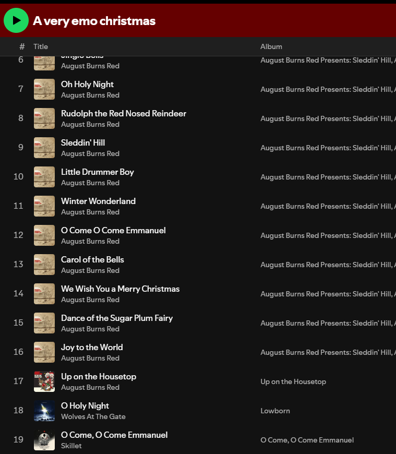Image resolution: width=396 pixels, height=454 pixels.
Task: Choose Winter Wonderland song title
Action: click(x=98, y=201)
